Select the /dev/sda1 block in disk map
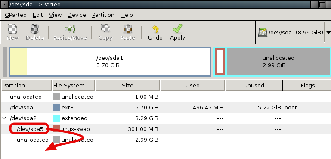 (110, 62)
